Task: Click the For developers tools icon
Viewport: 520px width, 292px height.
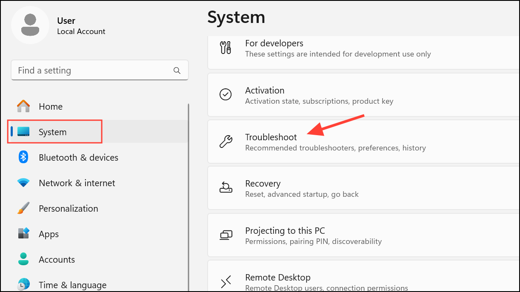Action: [226, 48]
